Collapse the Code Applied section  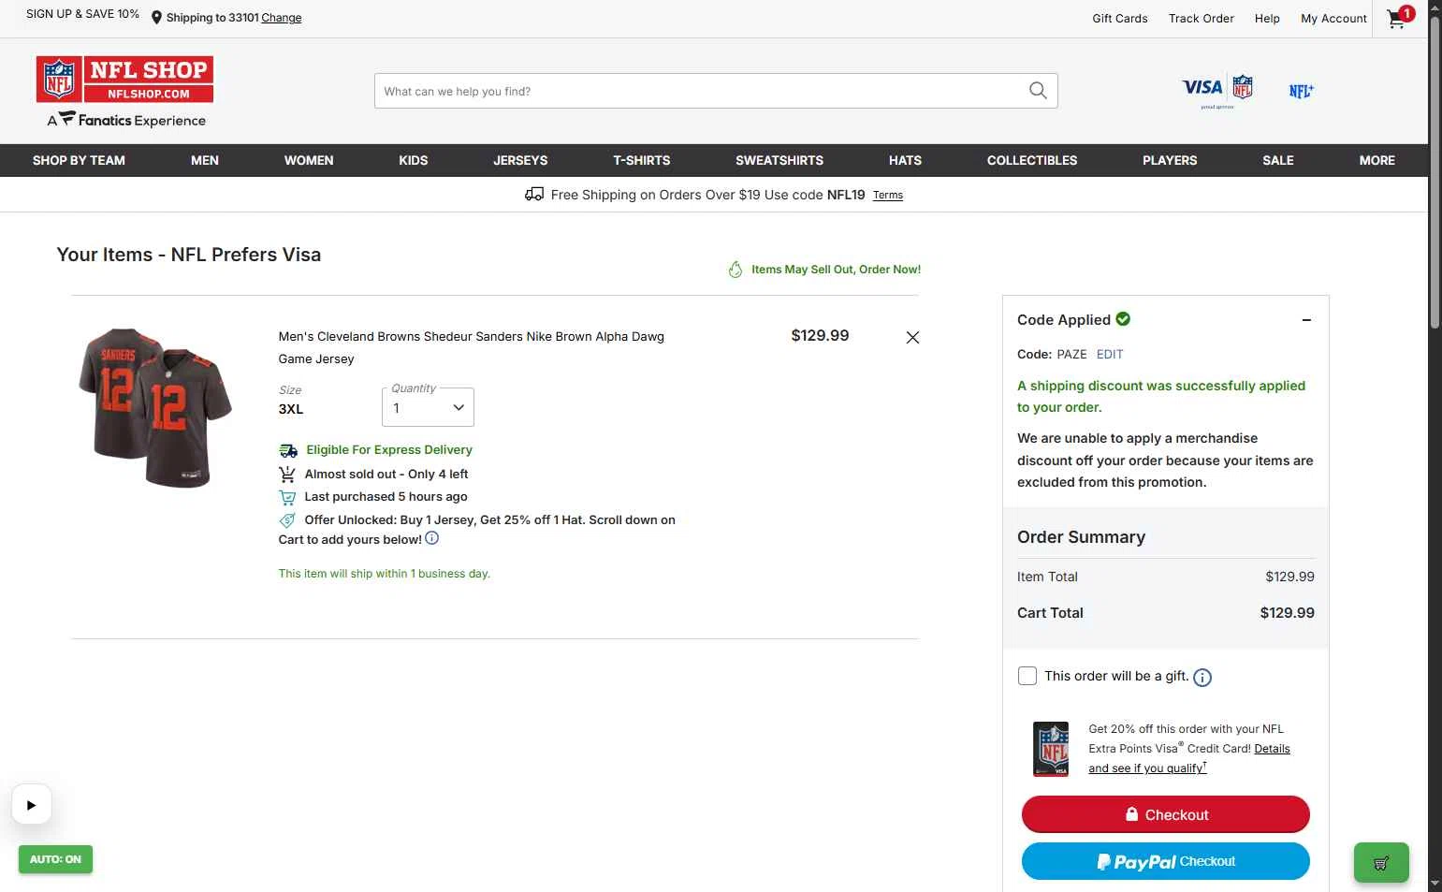(x=1306, y=320)
